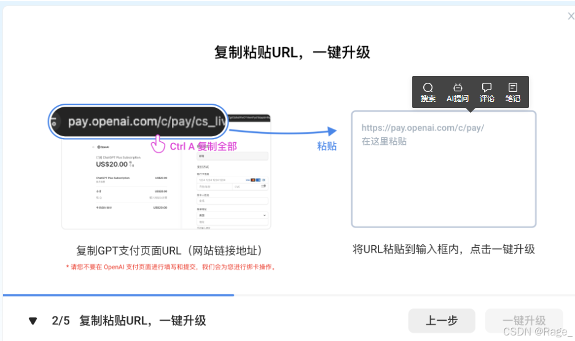The height and width of the screenshot is (341, 575).
Task: Go back with the 上一步 button
Action: coord(442,321)
